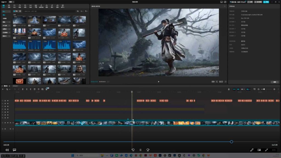Select 子草稿 in the media sidebar

[x=5, y=18]
